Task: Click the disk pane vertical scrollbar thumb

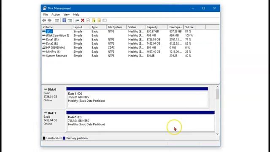Action: coord(217,94)
